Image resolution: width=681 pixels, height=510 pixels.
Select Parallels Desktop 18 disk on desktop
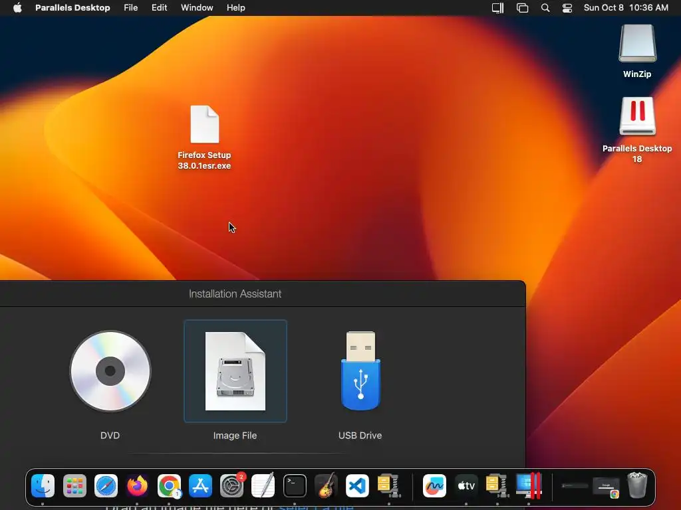[x=637, y=129]
